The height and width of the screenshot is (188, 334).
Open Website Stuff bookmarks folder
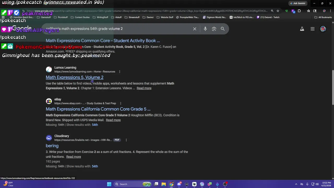coord(165,17)
